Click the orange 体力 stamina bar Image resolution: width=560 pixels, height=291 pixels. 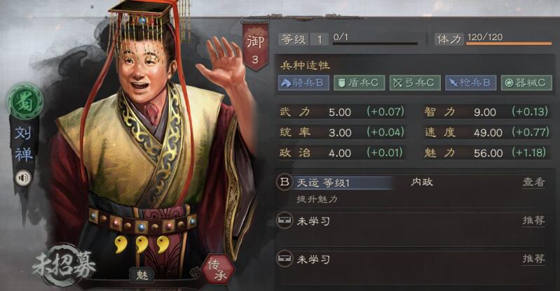pos(509,43)
